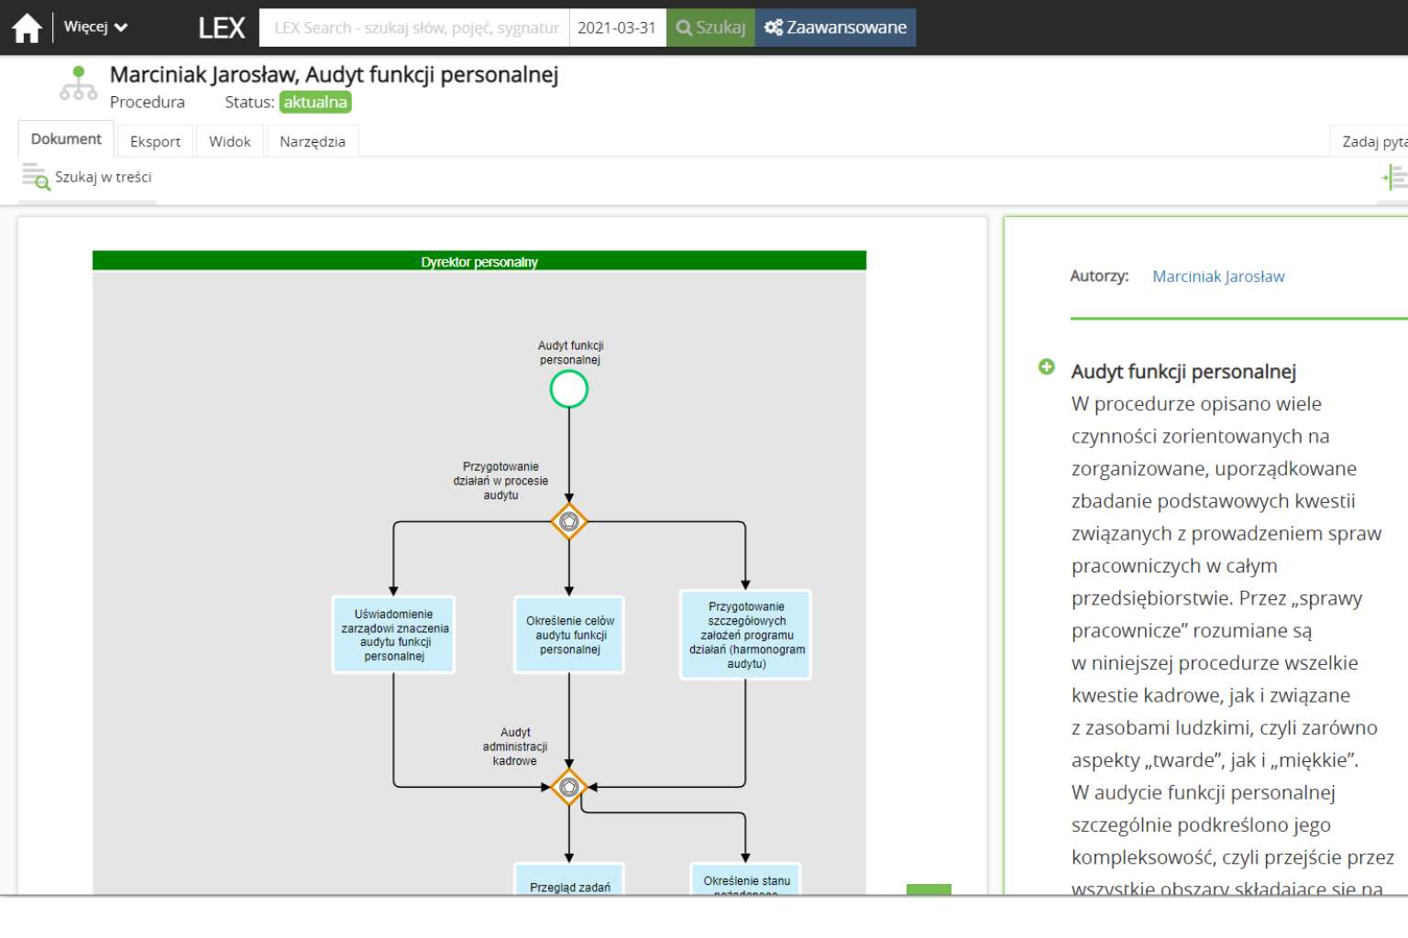Open author link Marciniak Jarosław

(x=1217, y=277)
